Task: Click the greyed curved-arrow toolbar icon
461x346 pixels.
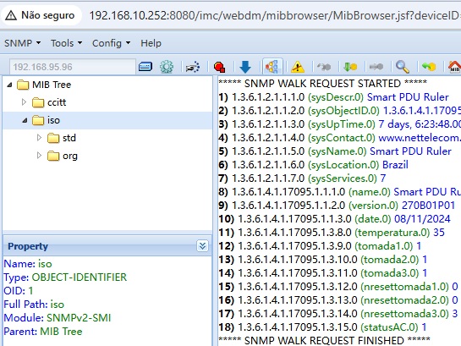Action: click(x=324, y=67)
